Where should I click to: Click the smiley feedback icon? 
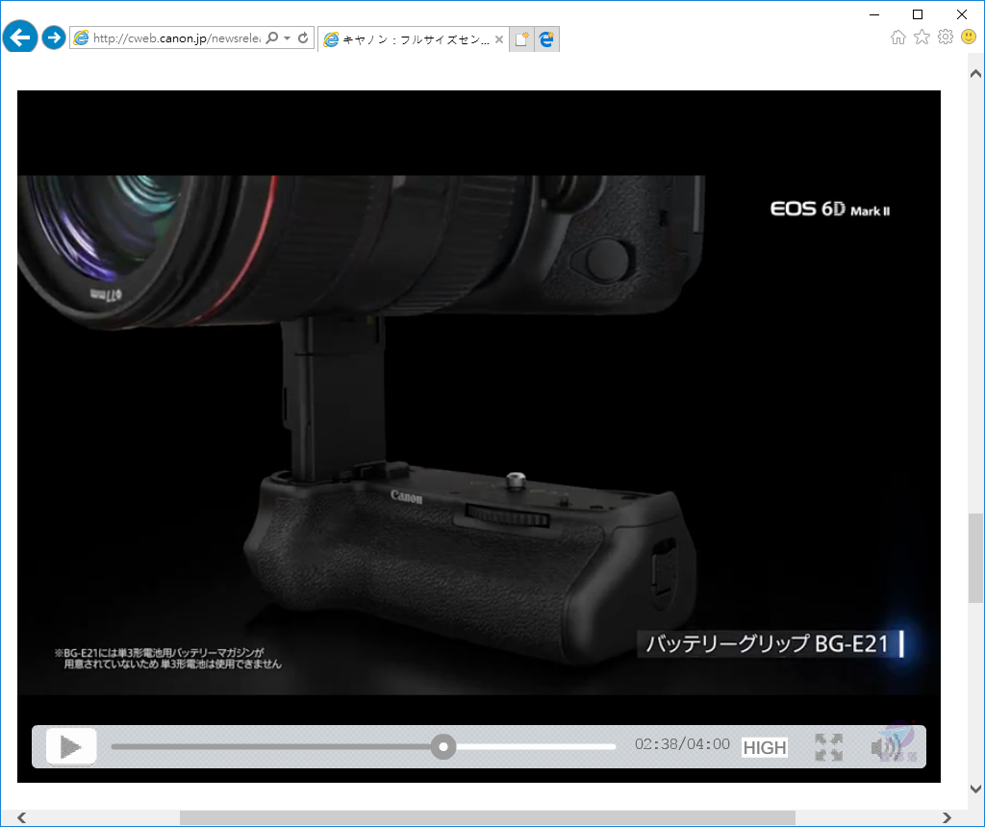click(x=969, y=38)
